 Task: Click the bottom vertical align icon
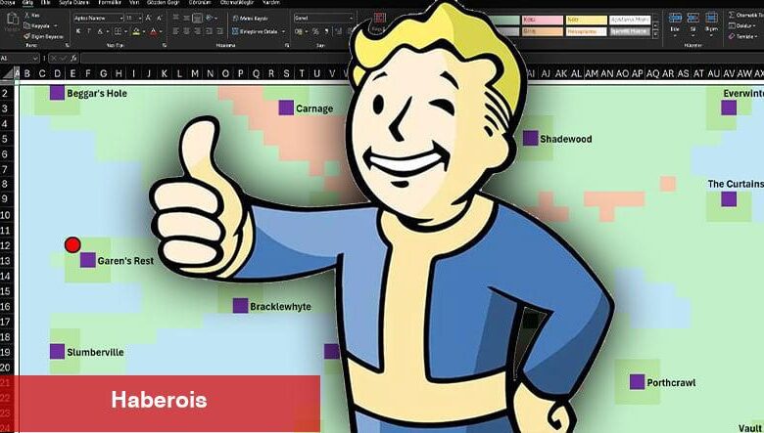198,18
